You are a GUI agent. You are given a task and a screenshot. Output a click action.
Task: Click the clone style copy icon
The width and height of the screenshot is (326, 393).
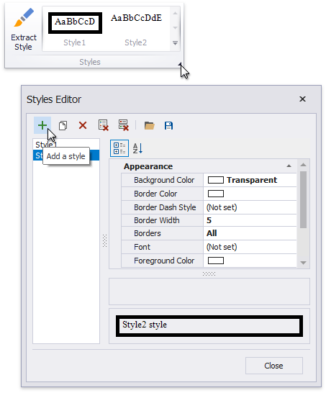click(x=63, y=125)
